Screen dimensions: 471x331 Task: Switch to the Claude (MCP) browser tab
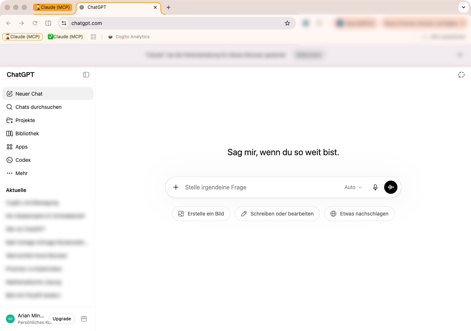click(53, 7)
